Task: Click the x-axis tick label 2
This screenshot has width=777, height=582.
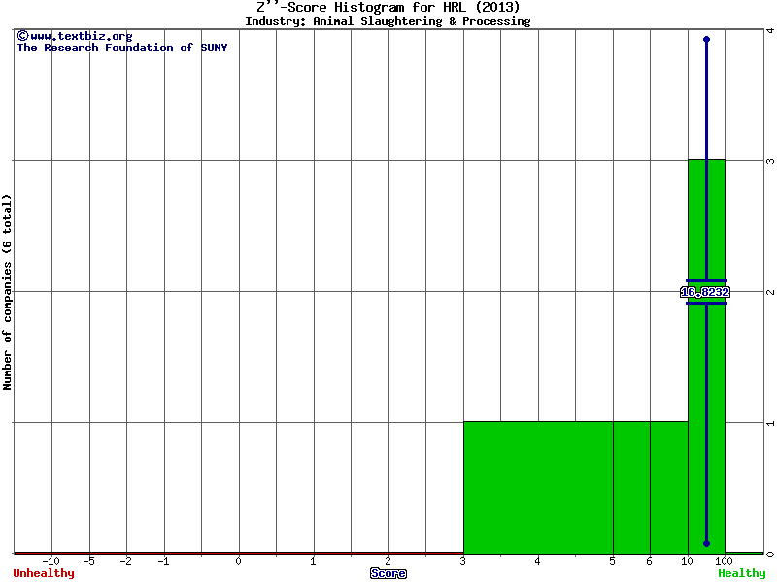Action: 388,561
